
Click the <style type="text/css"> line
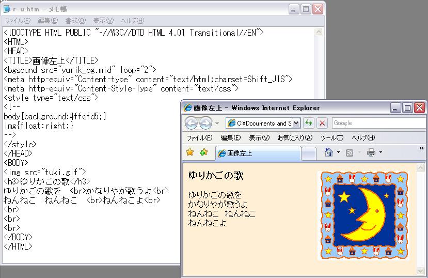pyautogui.click(x=51, y=98)
